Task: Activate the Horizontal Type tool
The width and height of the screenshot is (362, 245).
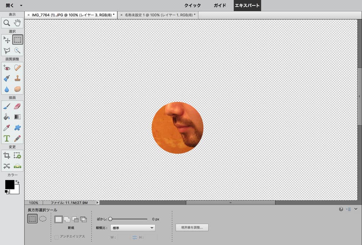Action: point(7,138)
